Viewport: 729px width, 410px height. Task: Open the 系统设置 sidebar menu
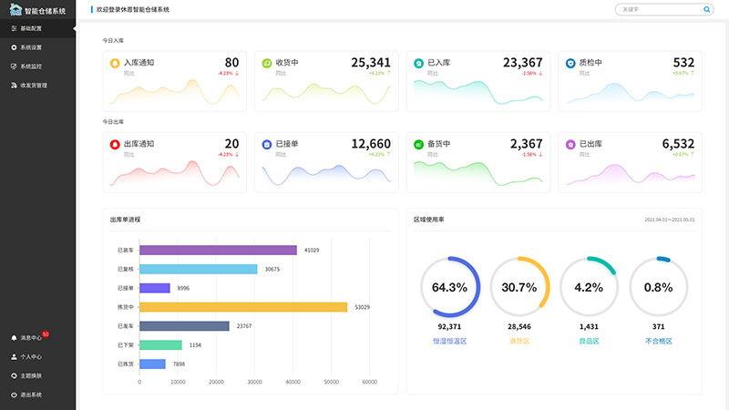point(37,47)
